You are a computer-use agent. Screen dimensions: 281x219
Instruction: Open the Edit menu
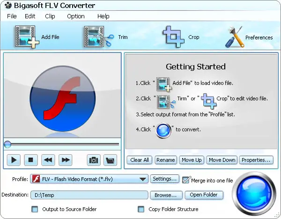[30, 16]
